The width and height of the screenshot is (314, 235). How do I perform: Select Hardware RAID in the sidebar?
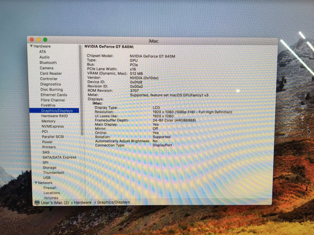coord(55,116)
